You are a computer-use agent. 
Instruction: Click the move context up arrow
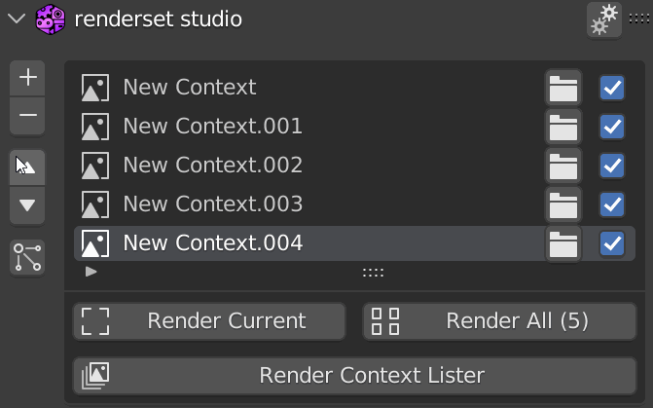[x=27, y=167]
